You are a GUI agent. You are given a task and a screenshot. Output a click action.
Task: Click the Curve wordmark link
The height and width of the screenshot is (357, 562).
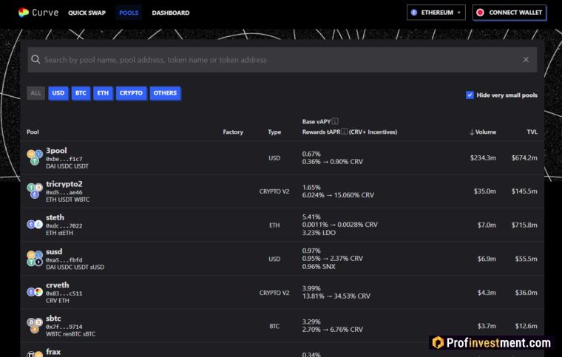tap(45, 13)
